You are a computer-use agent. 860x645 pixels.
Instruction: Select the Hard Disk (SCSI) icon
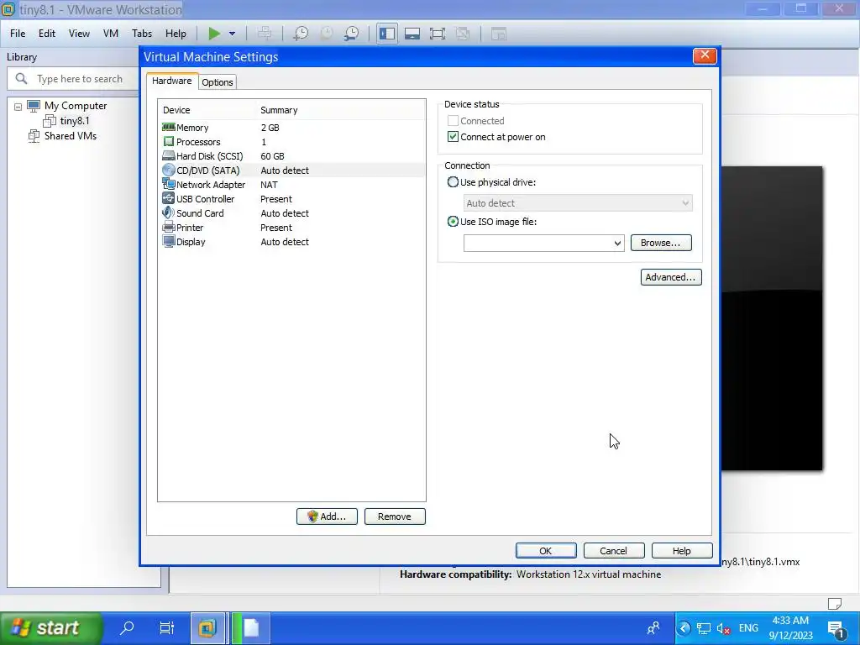coord(168,155)
